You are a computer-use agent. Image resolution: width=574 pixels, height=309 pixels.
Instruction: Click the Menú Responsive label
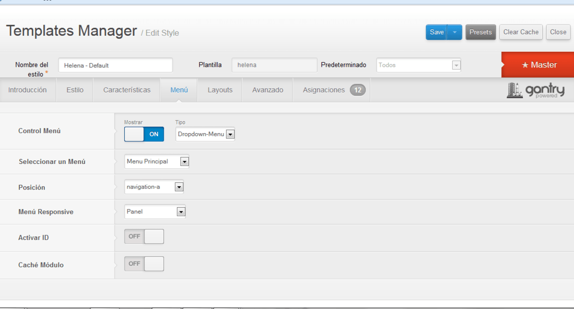[46, 211]
